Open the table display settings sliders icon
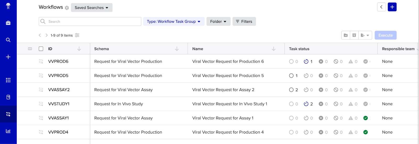This screenshot has width=419, height=144. 77,35
